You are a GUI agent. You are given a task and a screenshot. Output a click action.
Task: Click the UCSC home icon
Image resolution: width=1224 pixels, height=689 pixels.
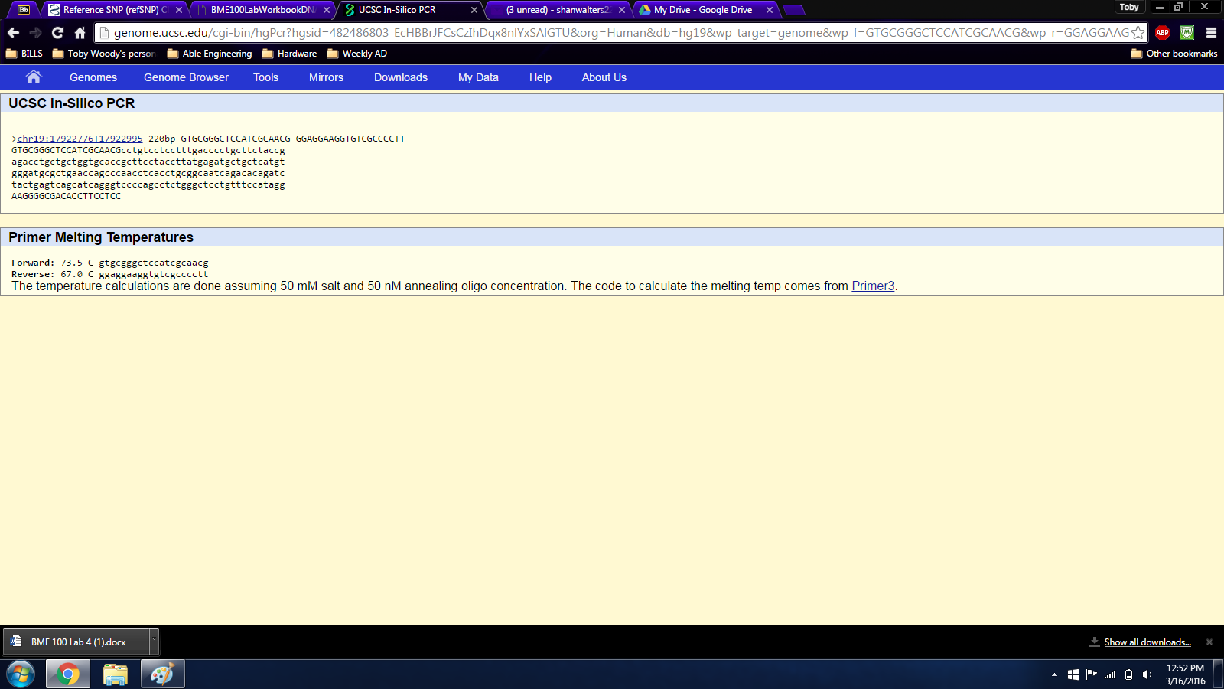pyautogui.click(x=33, y=77)
